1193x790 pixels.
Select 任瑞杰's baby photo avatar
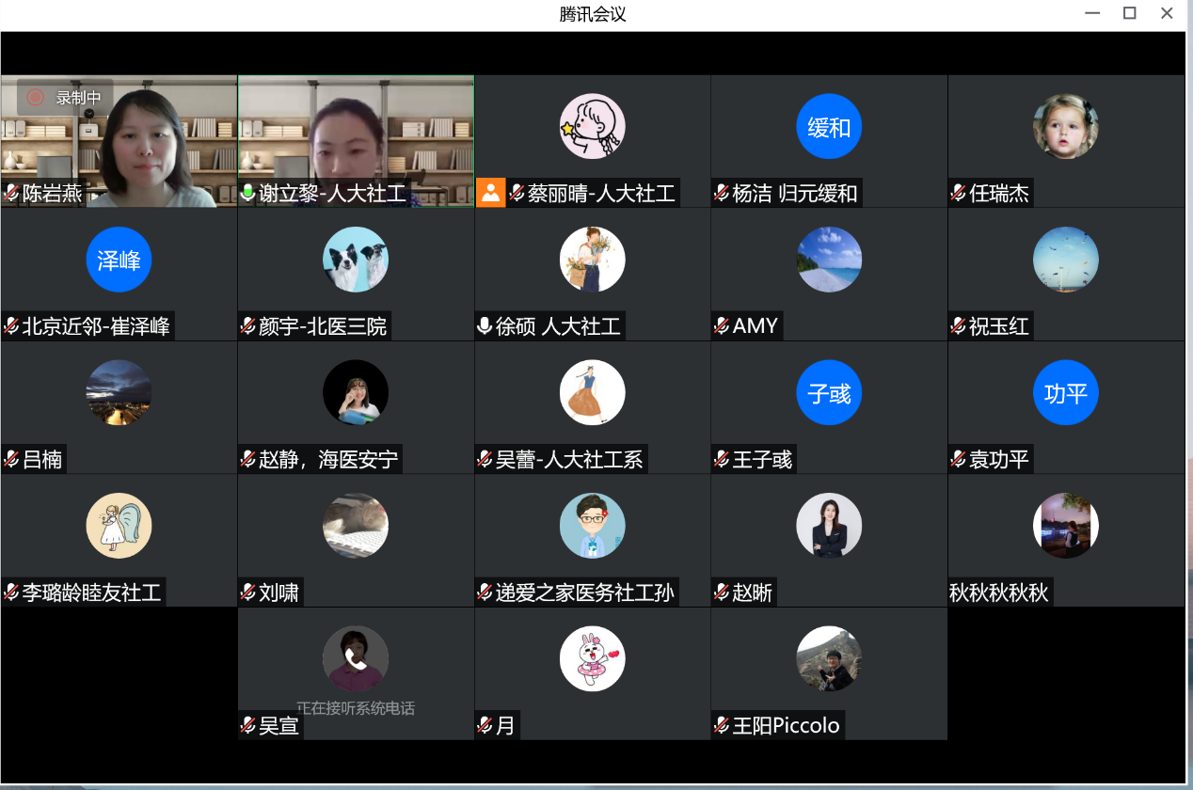click(x=1065, y=127)
